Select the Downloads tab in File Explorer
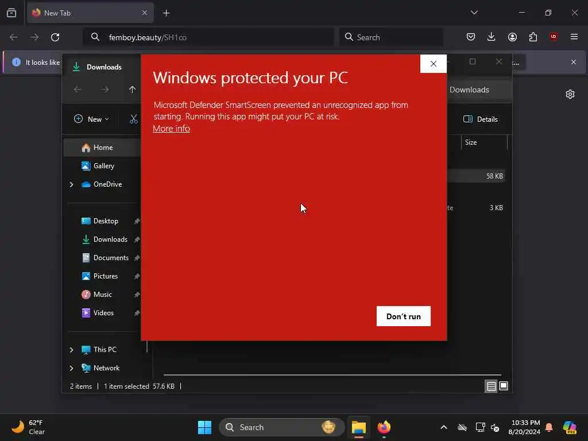 tap(104, 67)
